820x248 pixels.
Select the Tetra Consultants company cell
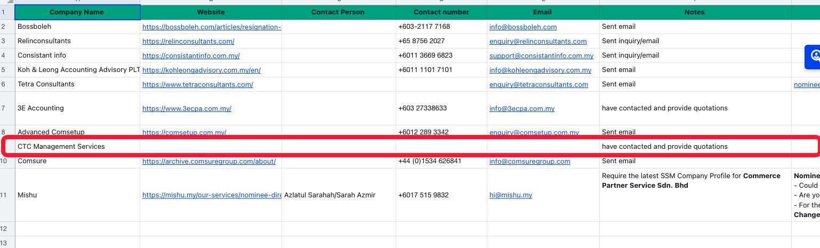coord(77,84)
